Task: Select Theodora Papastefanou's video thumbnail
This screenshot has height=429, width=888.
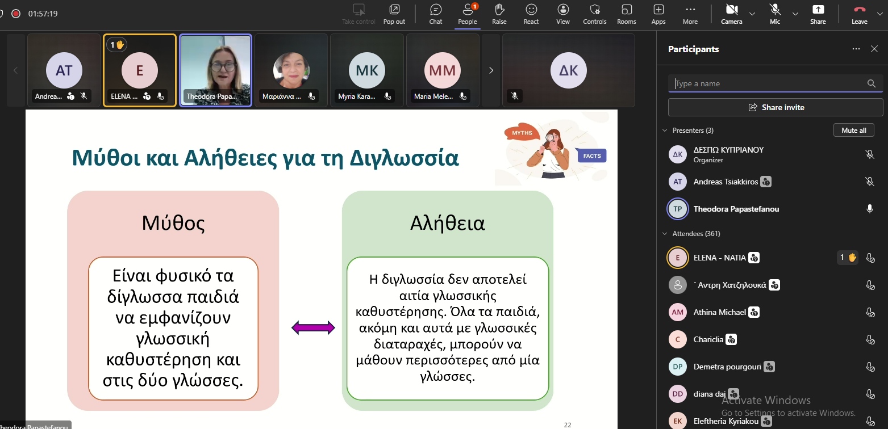Action: 216,70
